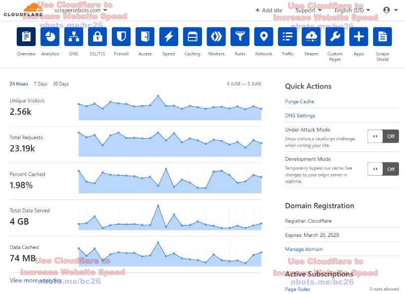Click the 3 rules allowed text

pyautogui.click(x=384, y=289)
